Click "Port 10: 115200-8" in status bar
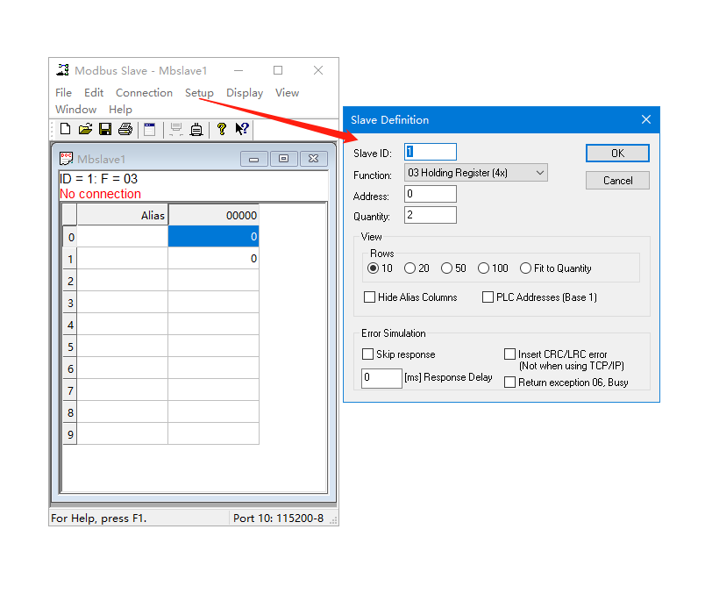 (278, 518)
